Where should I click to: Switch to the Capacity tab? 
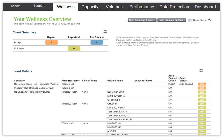coord(90,7)
